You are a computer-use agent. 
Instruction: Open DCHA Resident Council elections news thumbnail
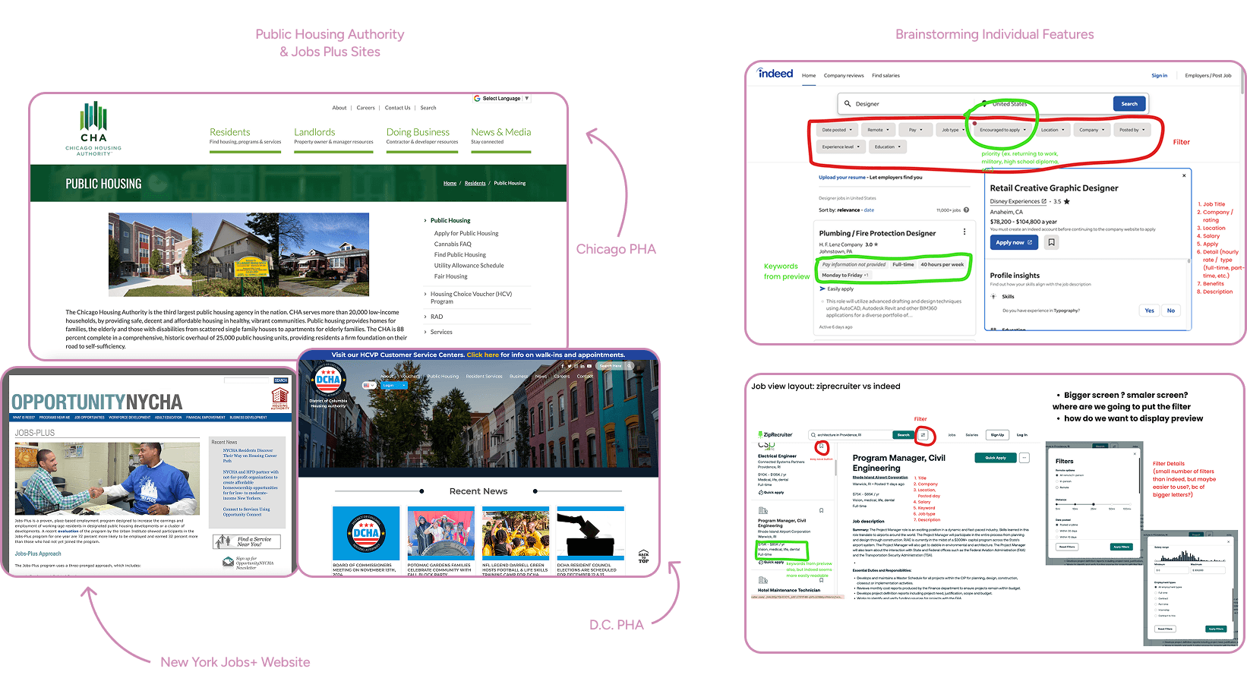pos(590,533)
